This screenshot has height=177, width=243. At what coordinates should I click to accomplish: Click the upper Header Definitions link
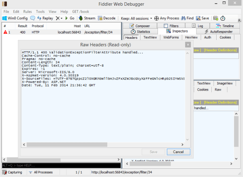pyautogui.click(x=220, y=50)
